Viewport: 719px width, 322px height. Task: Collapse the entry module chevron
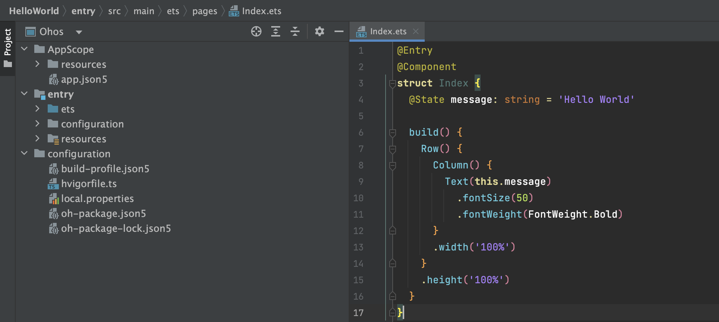tap(25, 94)
